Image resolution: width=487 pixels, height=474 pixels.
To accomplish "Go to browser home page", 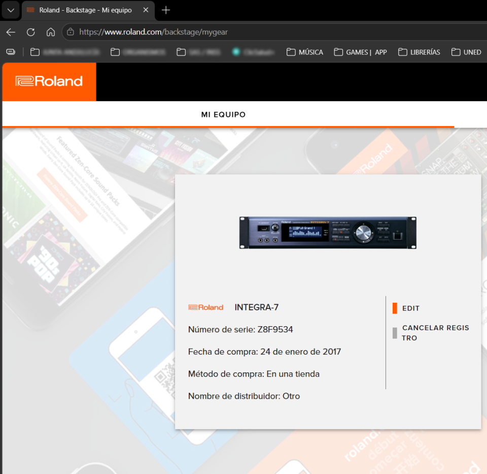I will point(51,32).
